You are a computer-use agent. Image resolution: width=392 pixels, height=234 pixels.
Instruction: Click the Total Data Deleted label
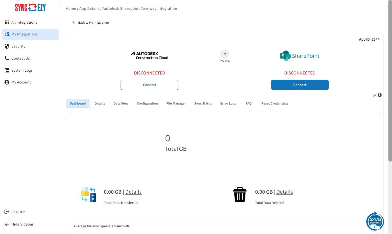point(269,203)
